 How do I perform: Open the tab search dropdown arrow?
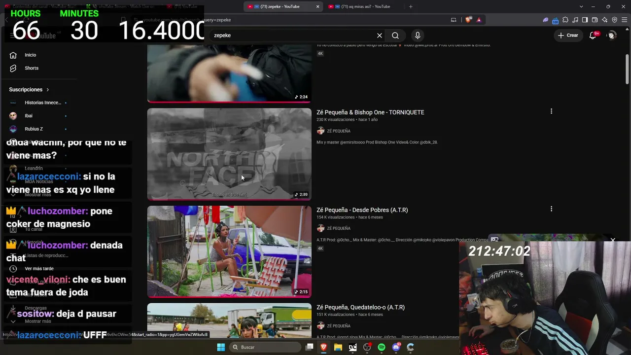click(x=582, y=6)
